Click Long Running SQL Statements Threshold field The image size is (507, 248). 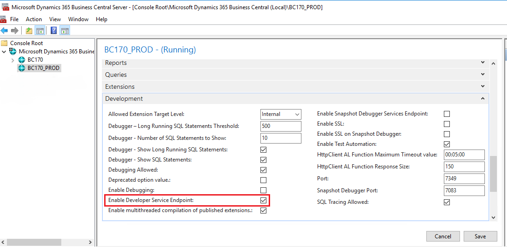tap(281, 126)
